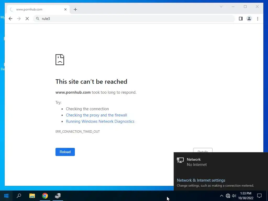
Task: Open Network & Internet settings link
Action: click(x=201, y=180)
